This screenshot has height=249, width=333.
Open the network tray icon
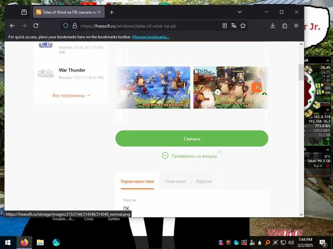point(283,243)
